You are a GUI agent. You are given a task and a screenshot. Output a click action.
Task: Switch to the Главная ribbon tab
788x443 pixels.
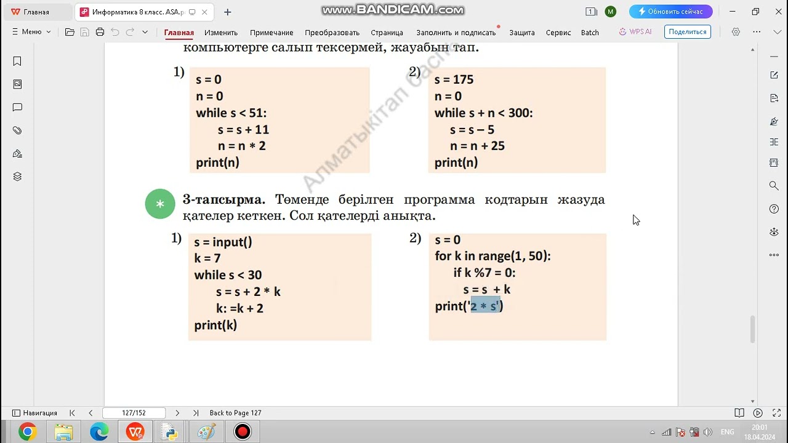tap(179, 33)
